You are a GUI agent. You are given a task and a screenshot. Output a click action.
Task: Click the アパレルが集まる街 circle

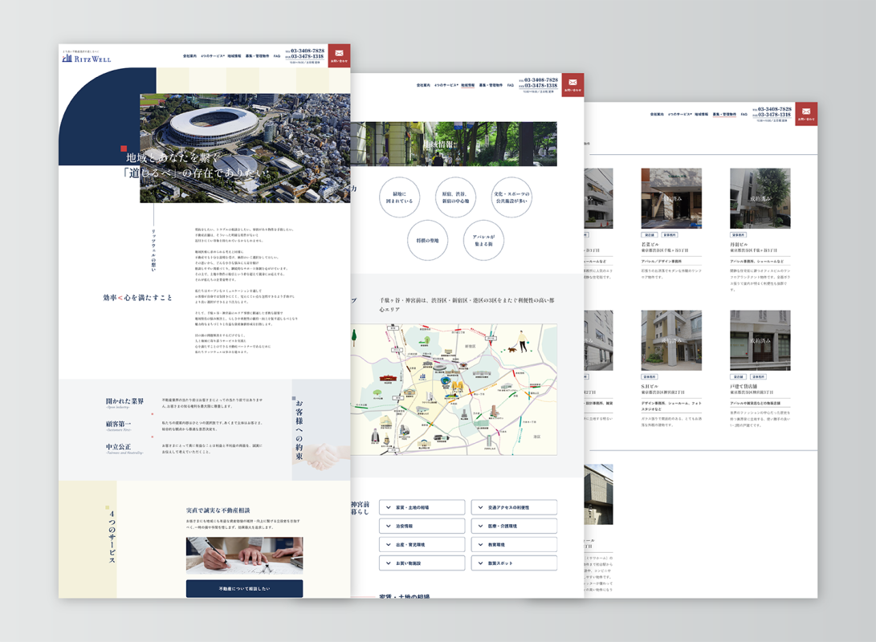484,241
